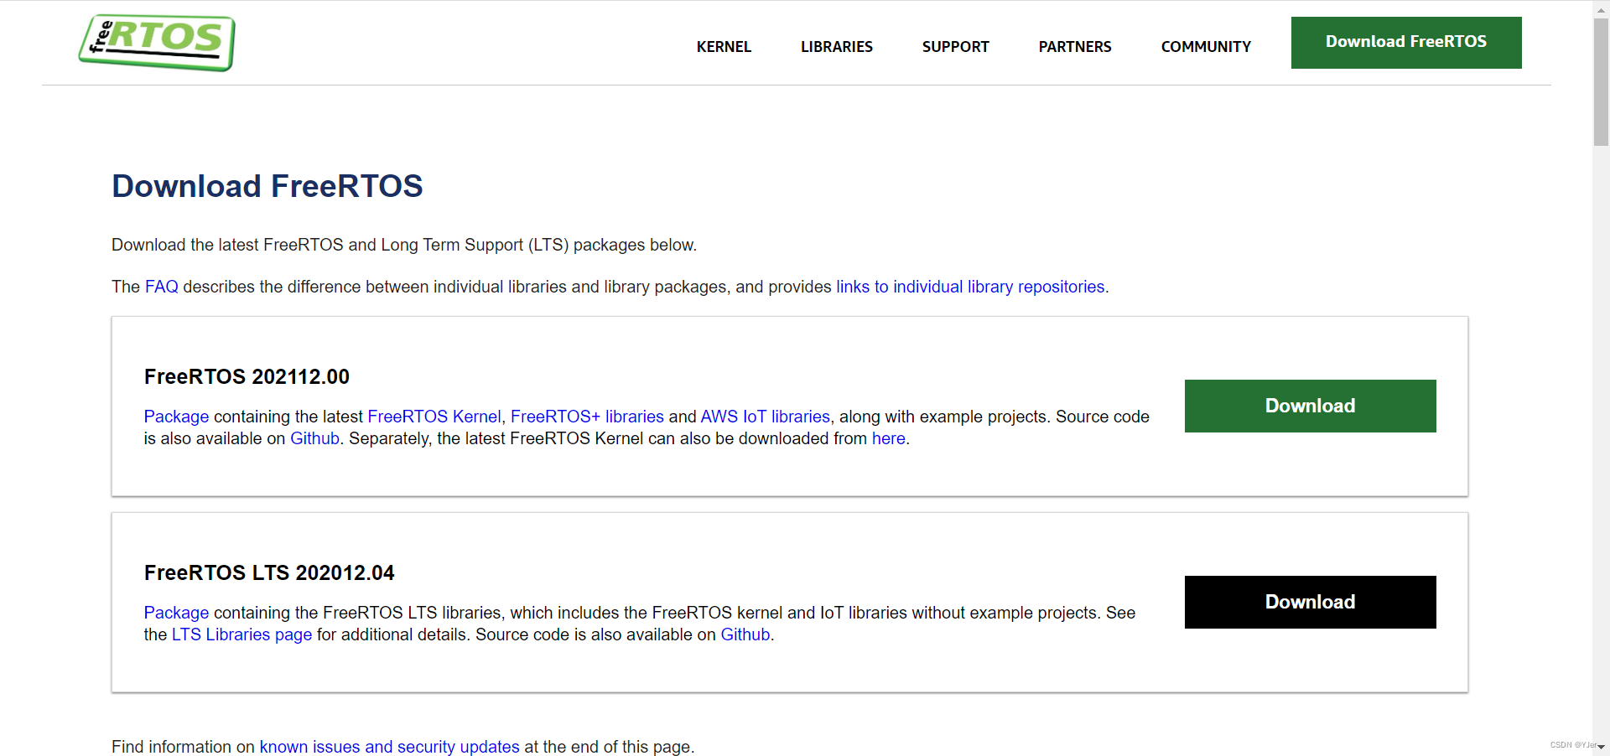Click the FreeRTOS logo
This screenshot has width=1610, height=756.
pyautogui.click(x=157, y=43)
